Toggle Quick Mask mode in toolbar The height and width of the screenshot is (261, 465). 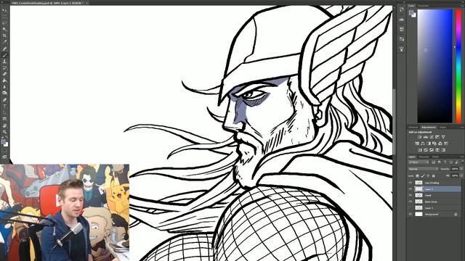tap(5, 150)
